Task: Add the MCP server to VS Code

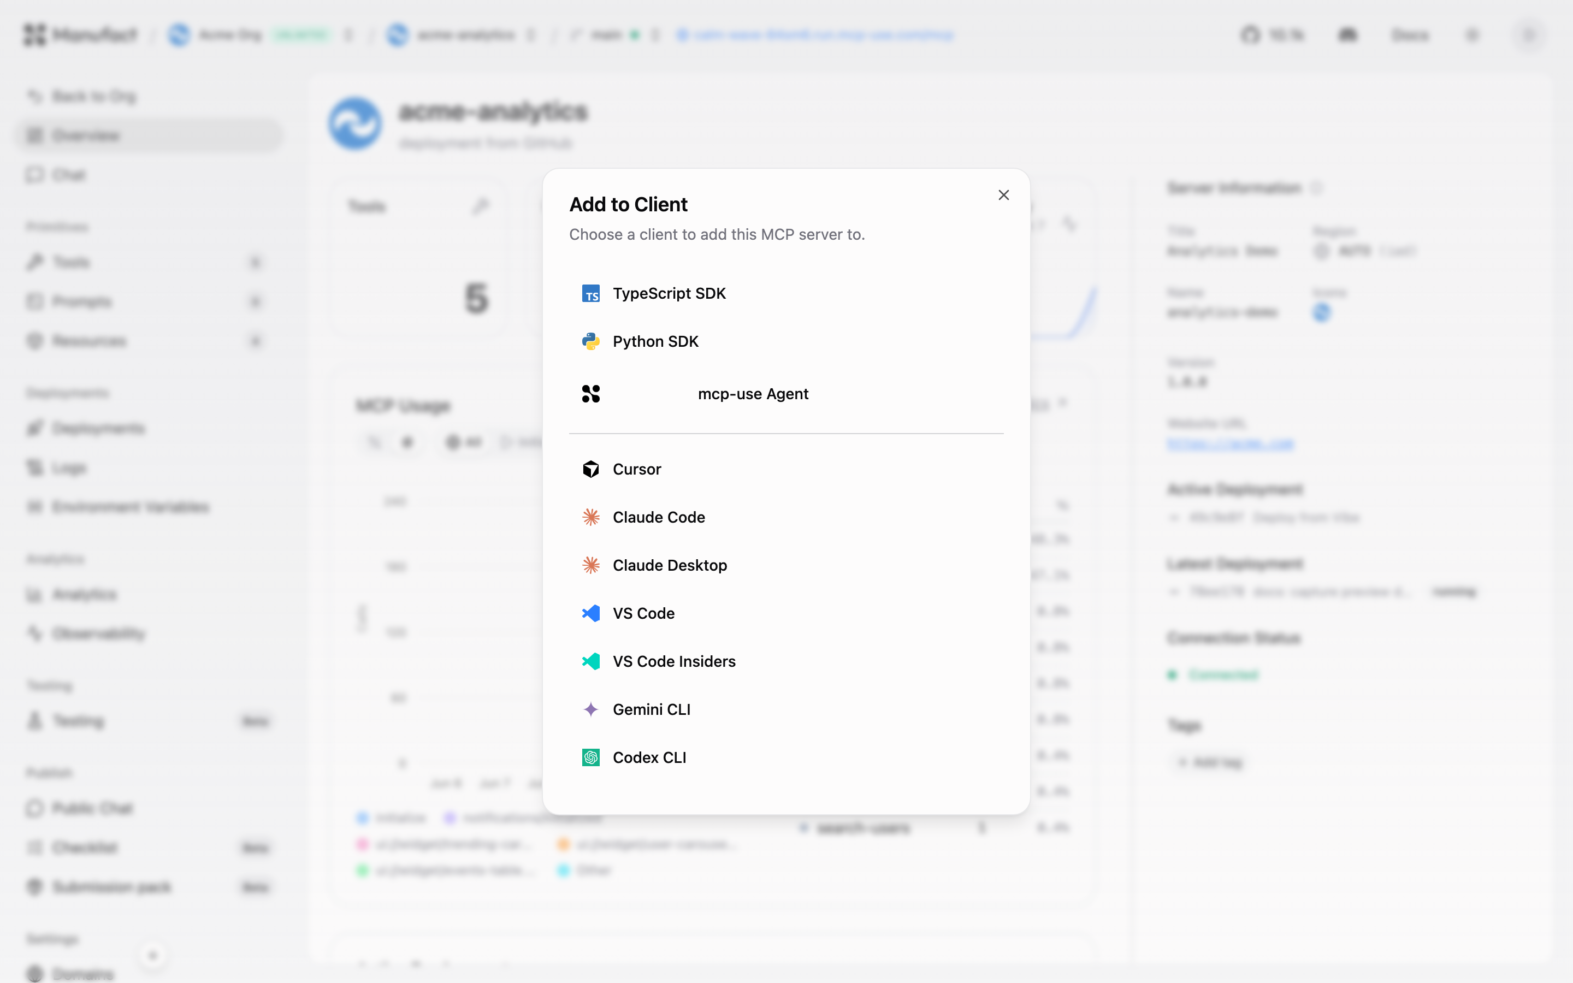Action: (x=786, y=614)
